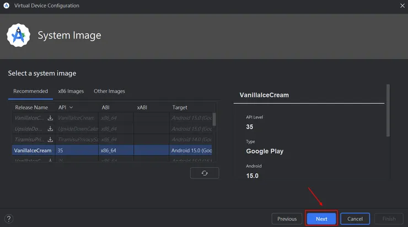Open help with the question mark icon
This screenshot has height=227, width=408.
coord(9,219)
